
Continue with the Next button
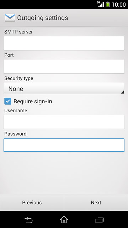(96, 202)
